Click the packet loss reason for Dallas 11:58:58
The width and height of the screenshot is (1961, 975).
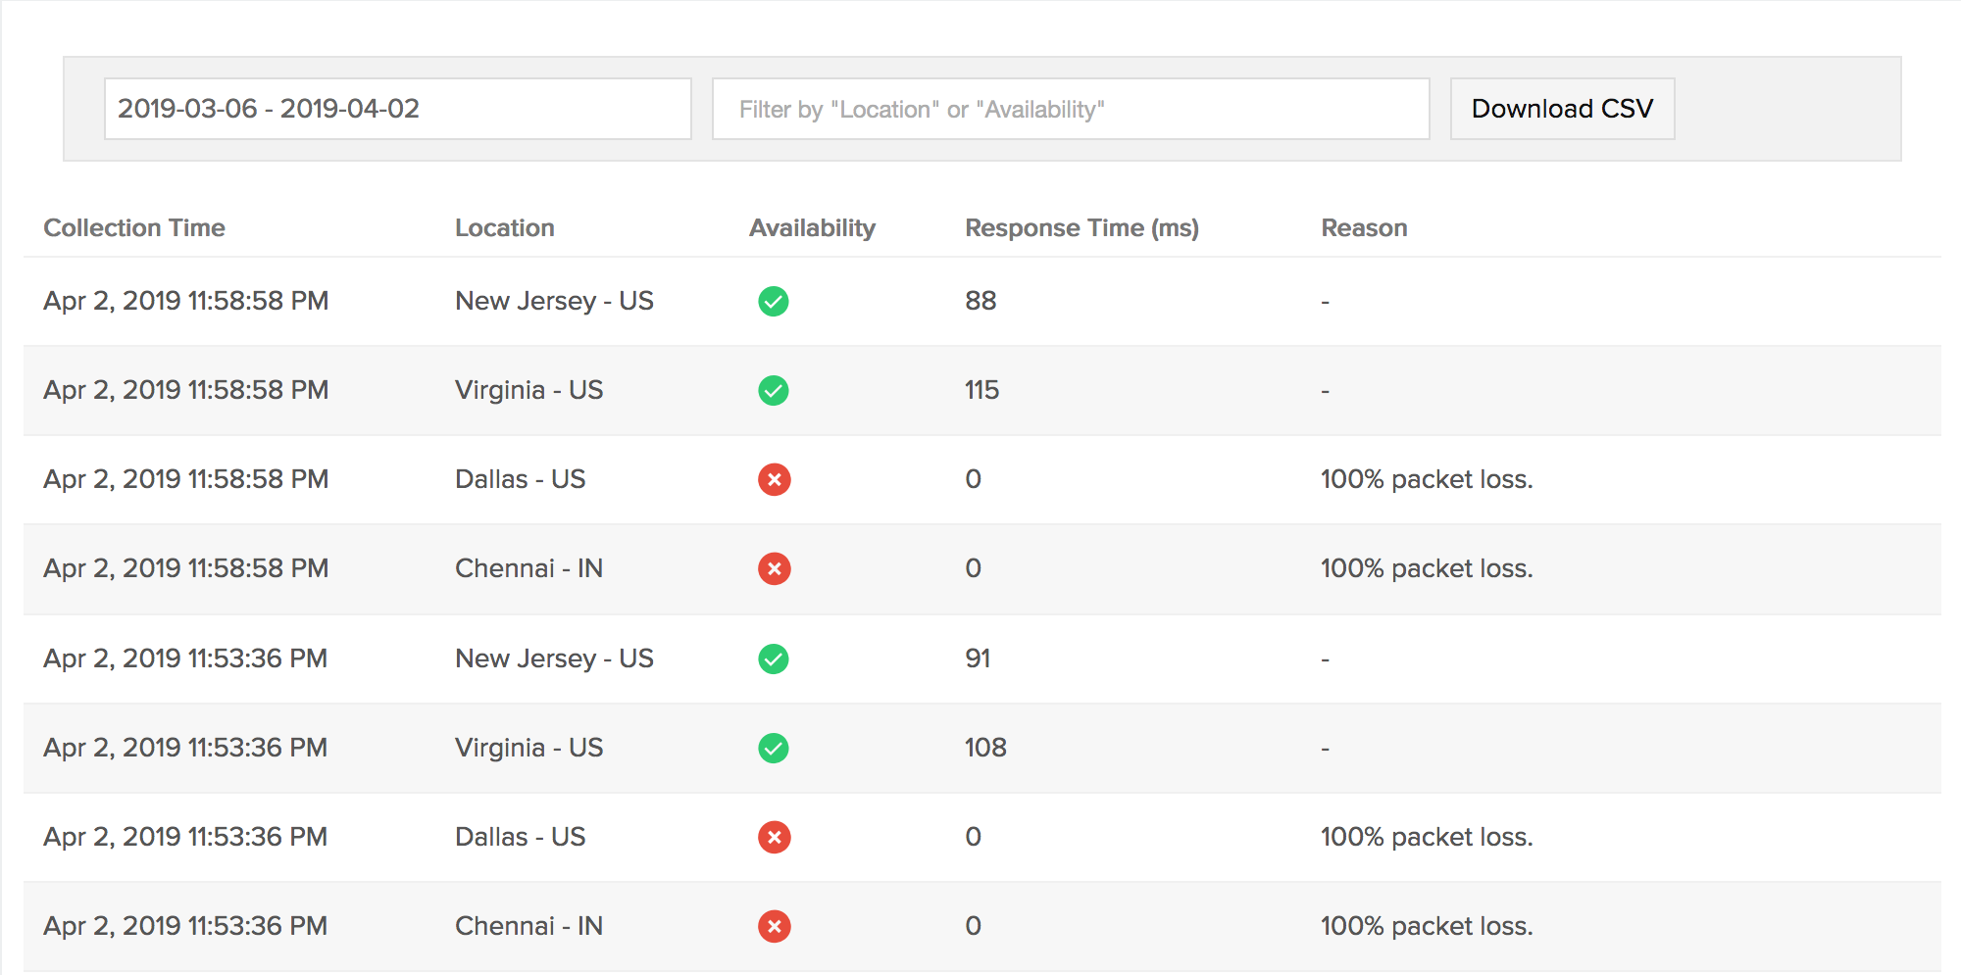(1426, 479)
